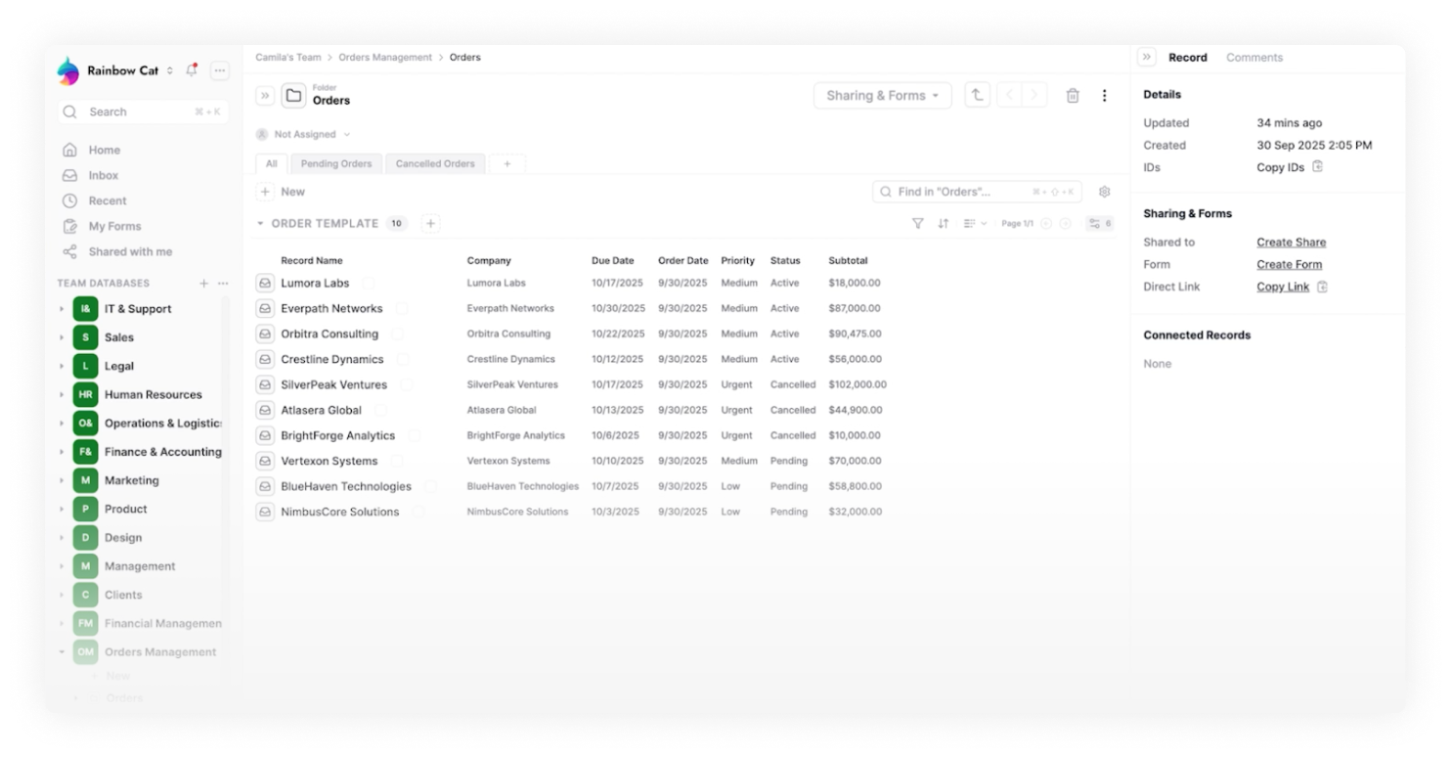Click the move-up-level arrow icon
Image resolution: width=1451 pixels, height=758 pixels.
(977, 96)
